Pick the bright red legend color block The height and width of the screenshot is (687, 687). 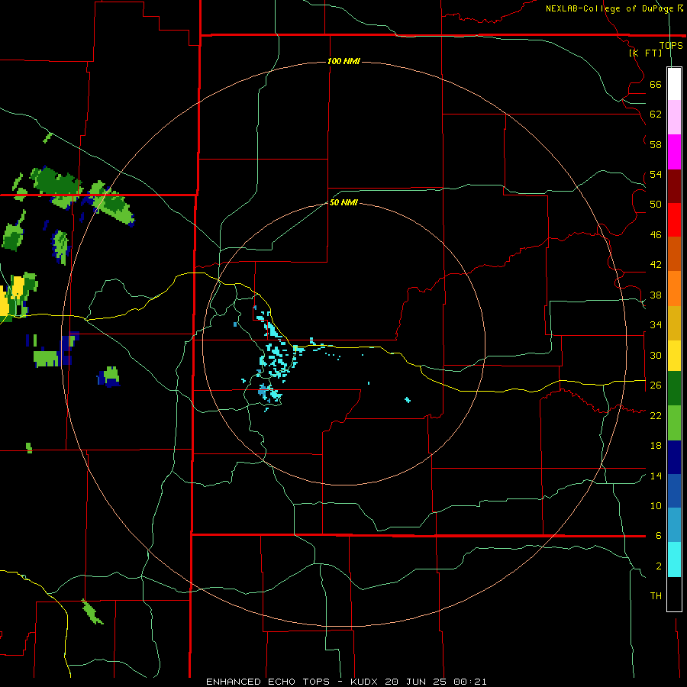(674, 220)
